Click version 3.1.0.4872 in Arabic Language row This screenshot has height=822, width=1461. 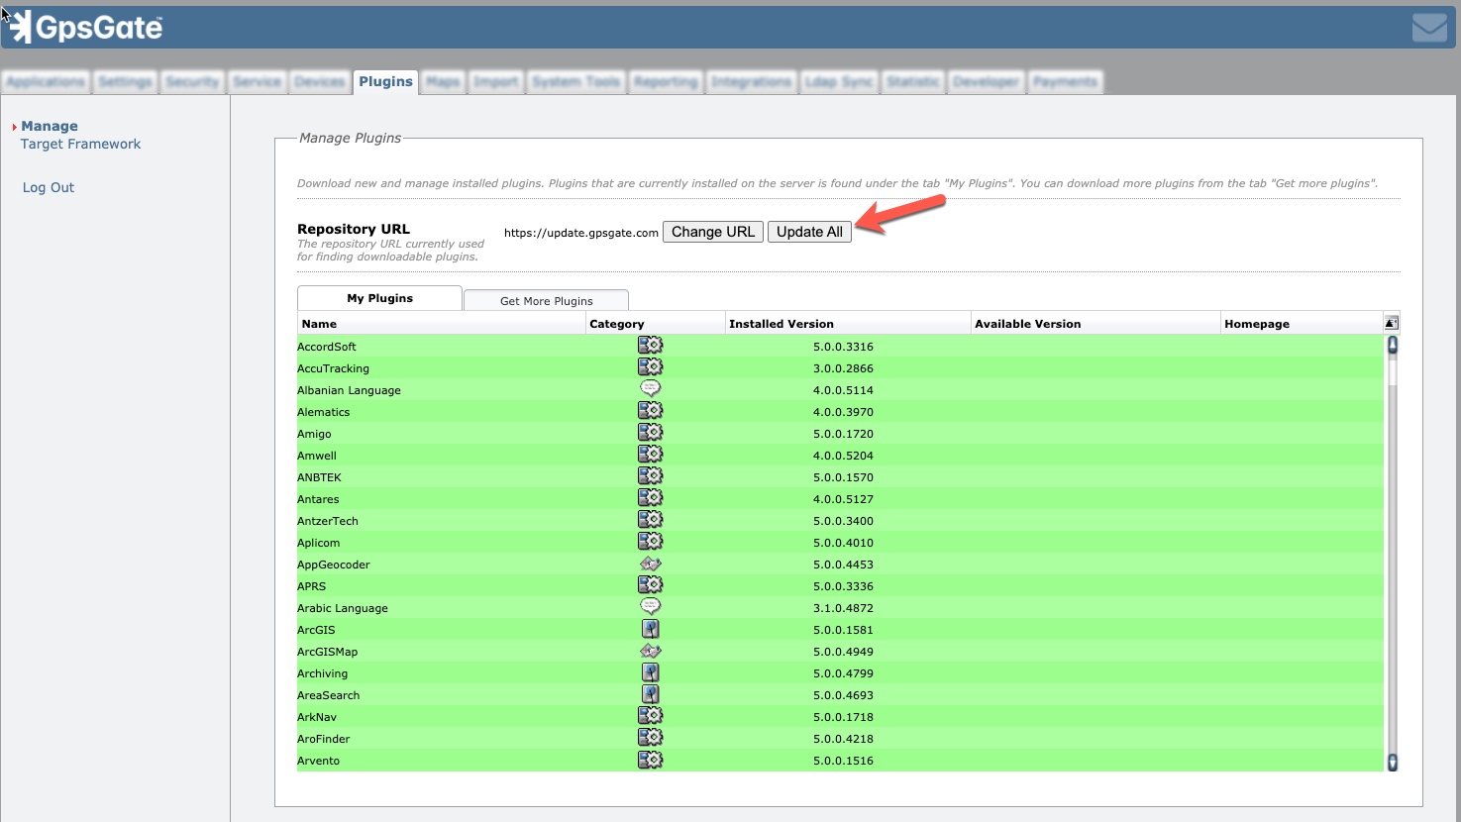click(843, 608)
